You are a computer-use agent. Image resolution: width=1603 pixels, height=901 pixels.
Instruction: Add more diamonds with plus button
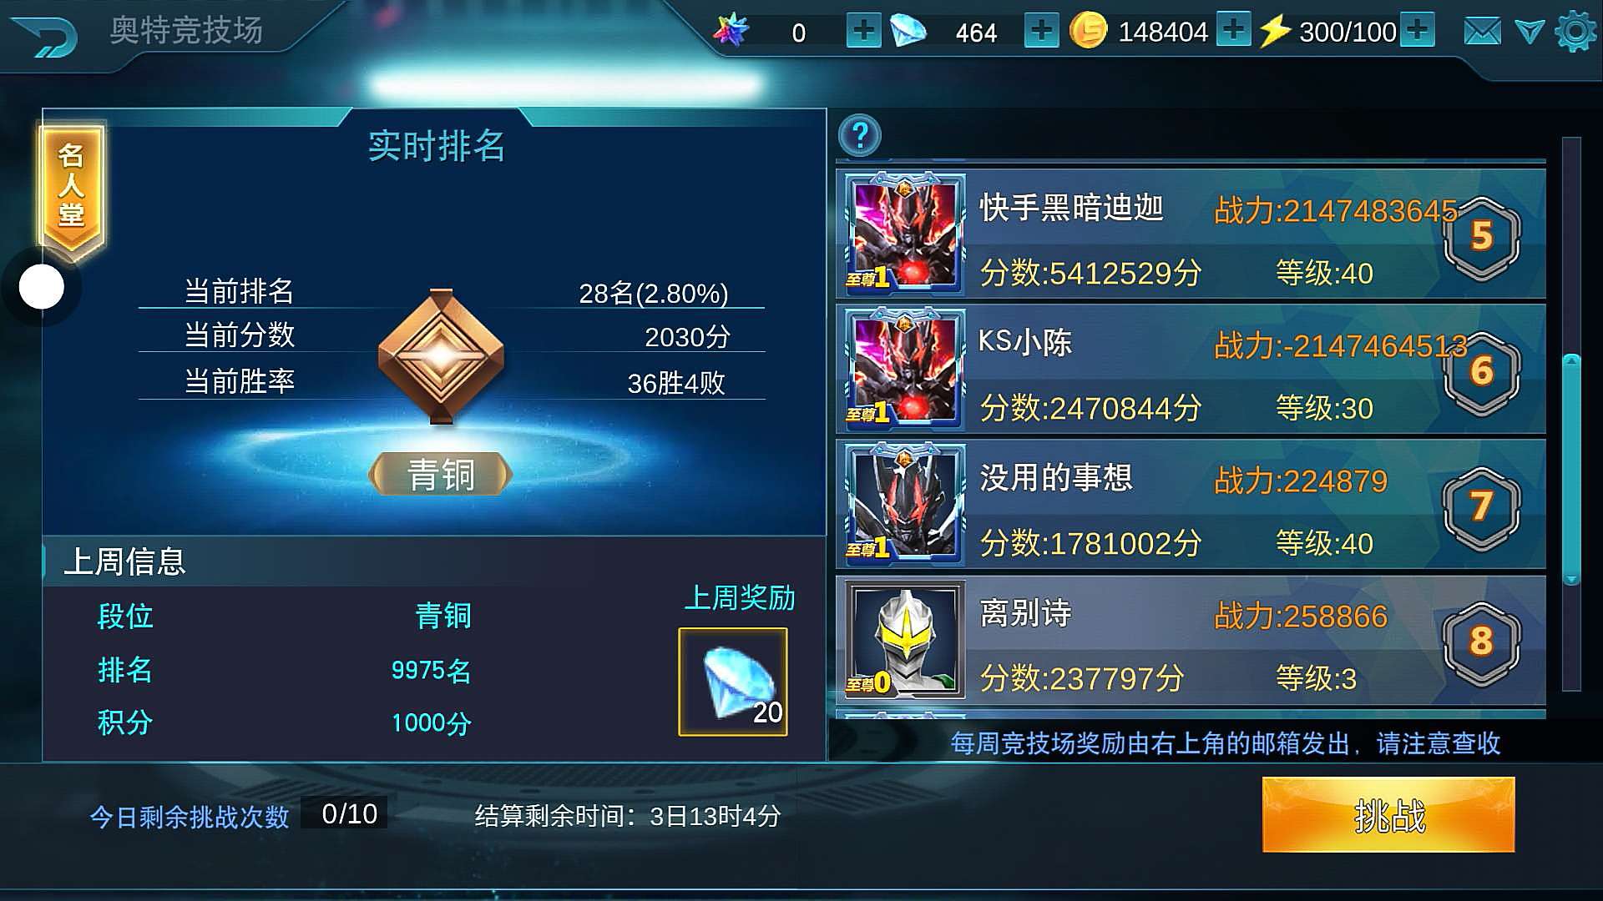pyautogui.click(x=1041, y=32)
